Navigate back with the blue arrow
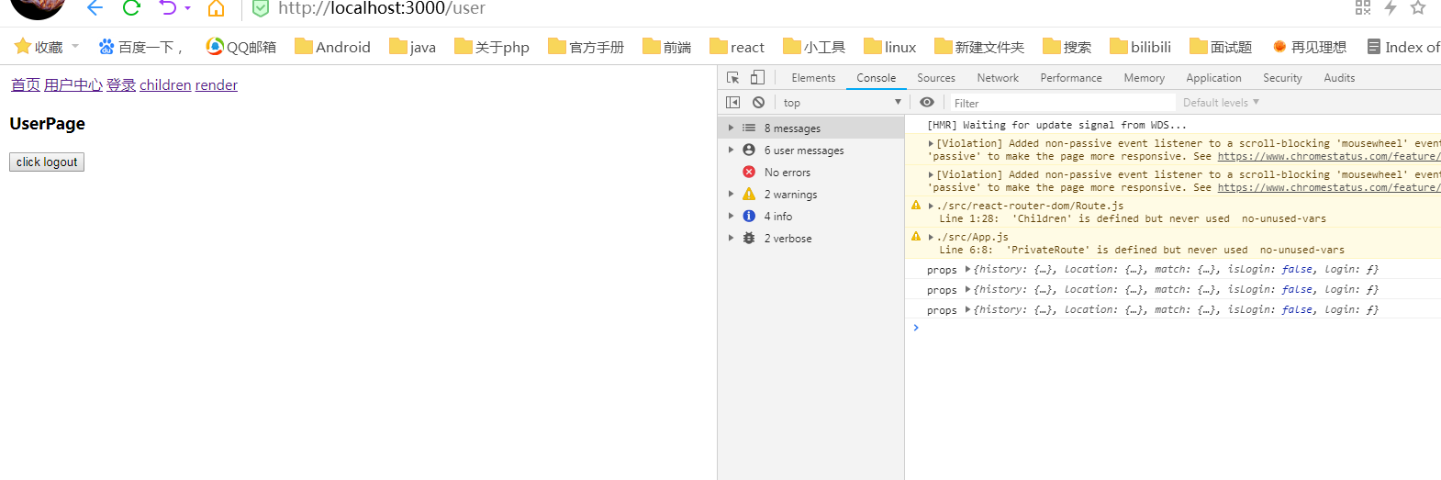 (x=95, y=8)
